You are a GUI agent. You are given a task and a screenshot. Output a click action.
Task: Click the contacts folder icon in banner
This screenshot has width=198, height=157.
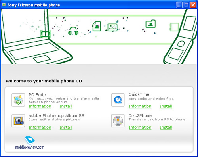coord(150,24)
